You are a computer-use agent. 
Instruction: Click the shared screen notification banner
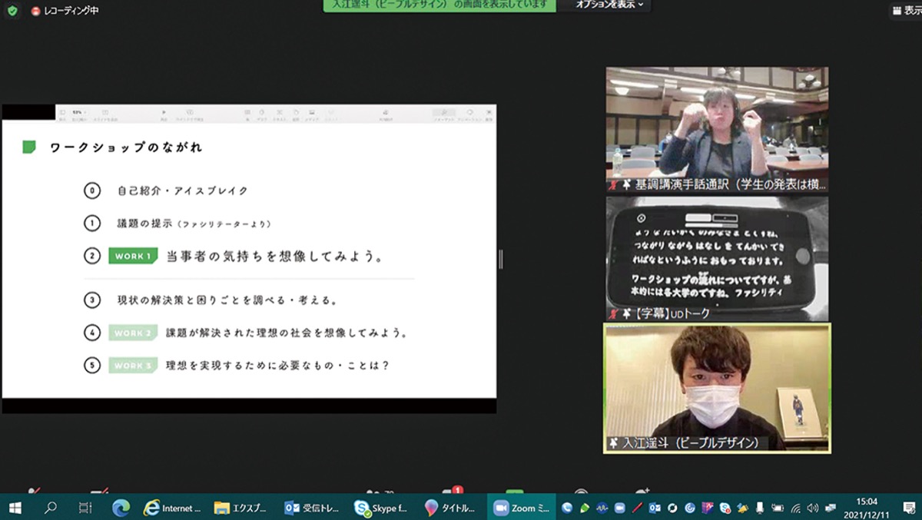439,5
